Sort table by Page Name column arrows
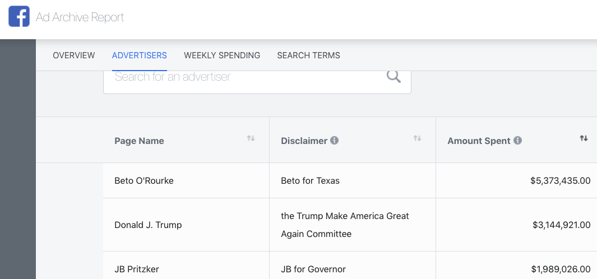597x279 pixels. [251, 138]
